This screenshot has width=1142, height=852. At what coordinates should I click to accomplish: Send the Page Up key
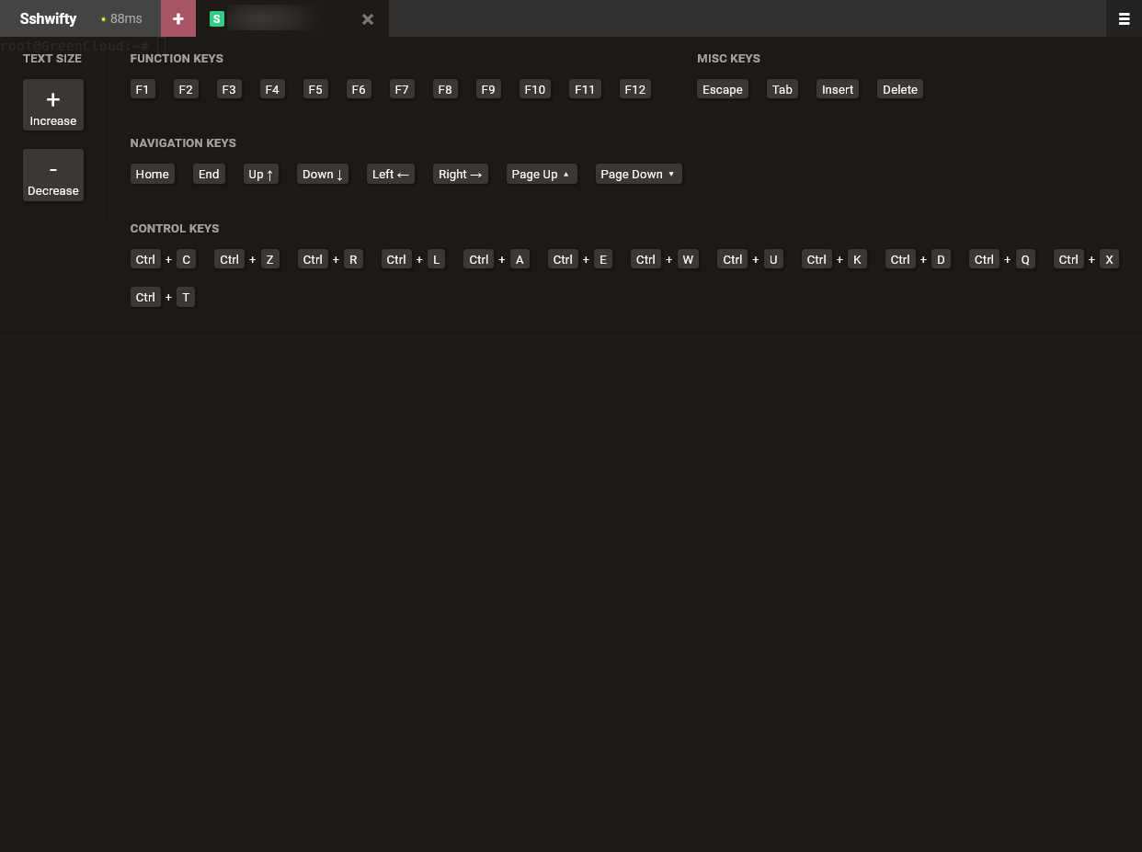click(541, 174)
